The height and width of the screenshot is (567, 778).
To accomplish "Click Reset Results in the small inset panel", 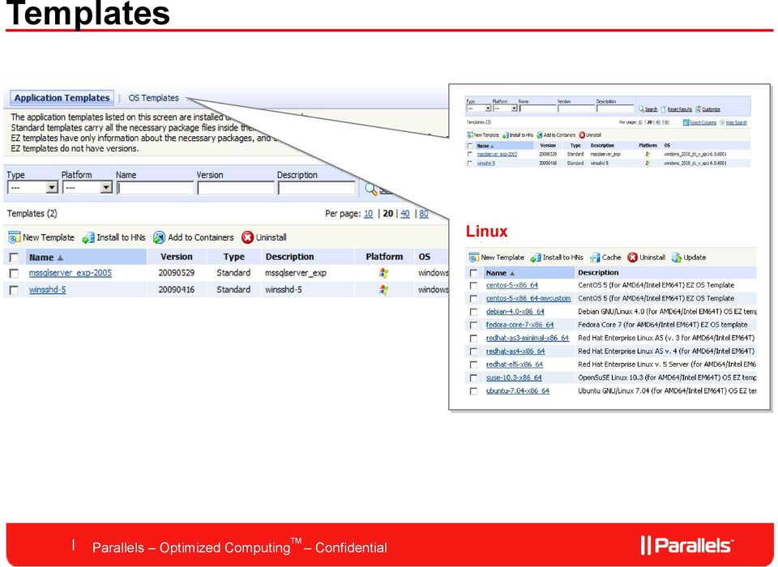I will [677, 109].
